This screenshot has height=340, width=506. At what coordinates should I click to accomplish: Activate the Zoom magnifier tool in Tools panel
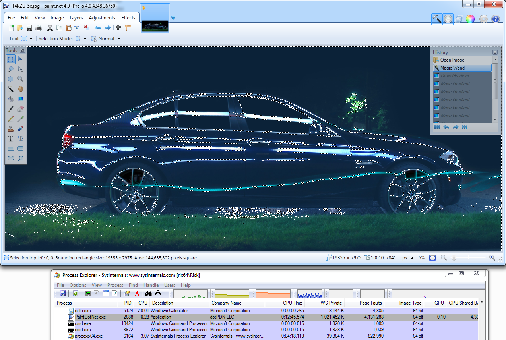[21, 79]
